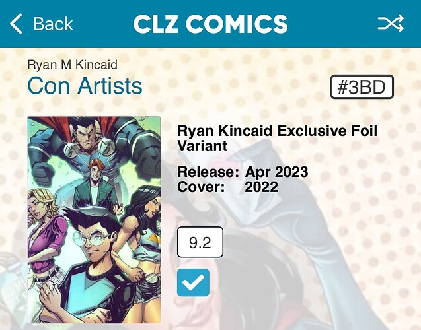Tap the #3BD issue number badge
This screenshot has width=421, height=330.
[x=362, y=87]
